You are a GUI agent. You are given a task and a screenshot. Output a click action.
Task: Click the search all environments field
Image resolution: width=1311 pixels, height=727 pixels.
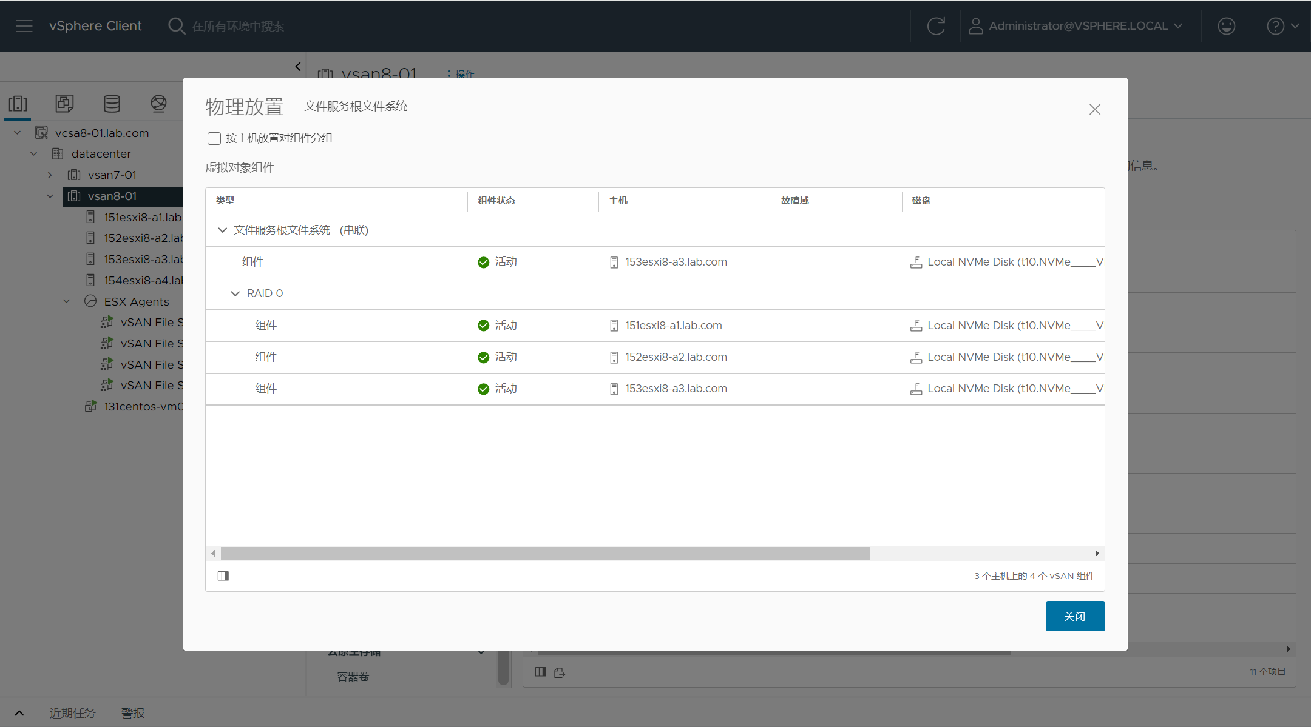click(x=238, y=26)
